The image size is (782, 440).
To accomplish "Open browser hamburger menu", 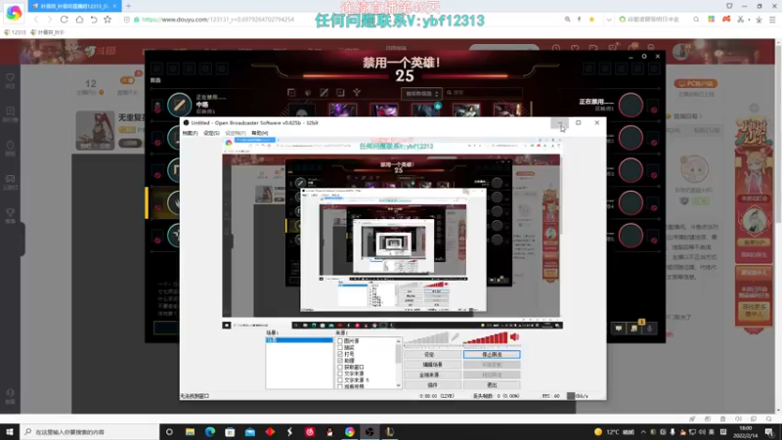I will (x=772, y=20).
